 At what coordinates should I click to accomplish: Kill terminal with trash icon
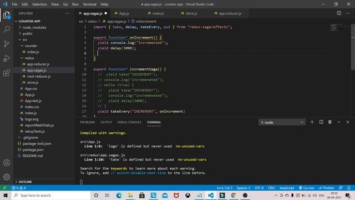(x=330, y=122)
